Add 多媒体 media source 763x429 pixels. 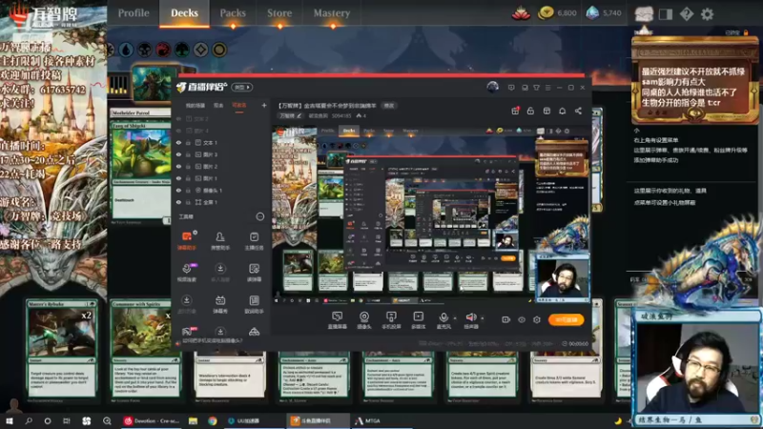418,320
